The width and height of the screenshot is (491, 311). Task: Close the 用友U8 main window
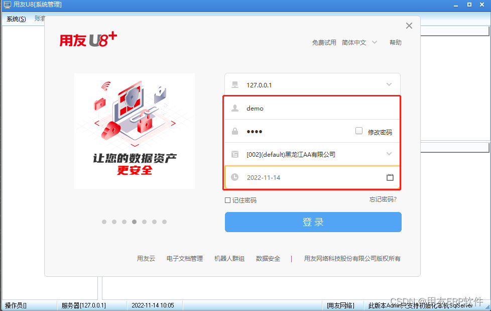point(482,5)
